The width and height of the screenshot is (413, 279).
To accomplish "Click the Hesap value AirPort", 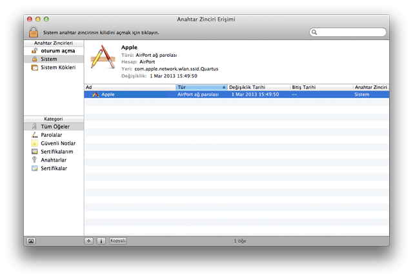I will tap(147, 62).
